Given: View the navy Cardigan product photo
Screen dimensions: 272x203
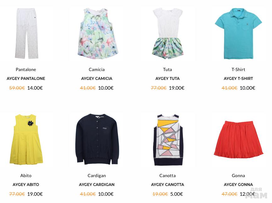Looking at the screenshot, I should point(97,139).
